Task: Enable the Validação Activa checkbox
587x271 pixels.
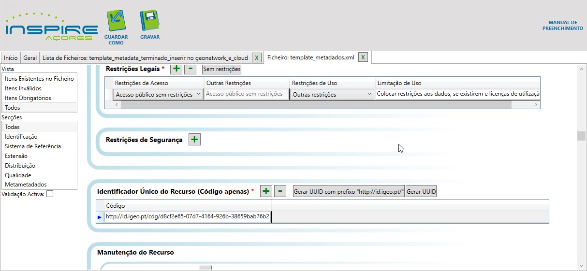Action: click(x=50, y=194)
